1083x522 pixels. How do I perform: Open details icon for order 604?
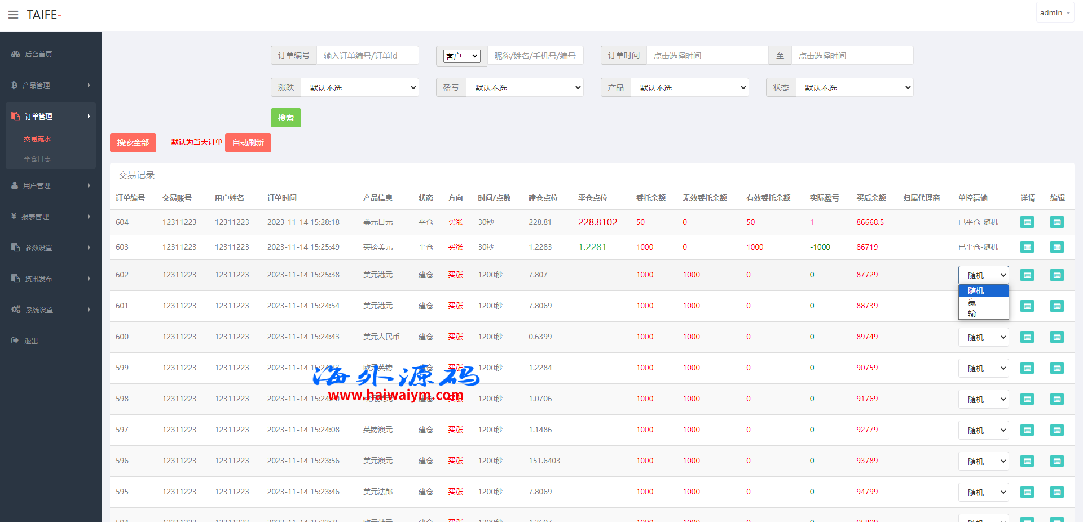tap(1027, 222)
